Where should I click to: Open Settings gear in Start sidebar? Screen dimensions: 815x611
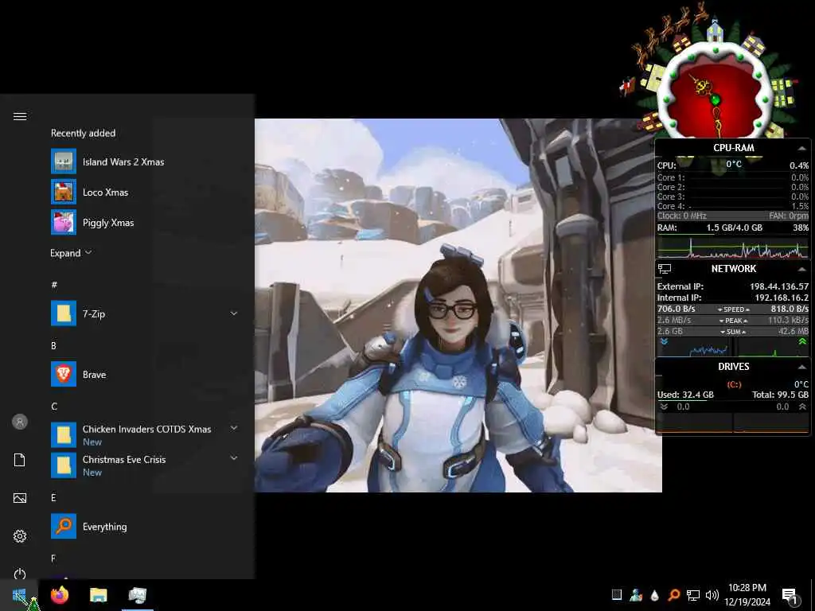(20, 536)
